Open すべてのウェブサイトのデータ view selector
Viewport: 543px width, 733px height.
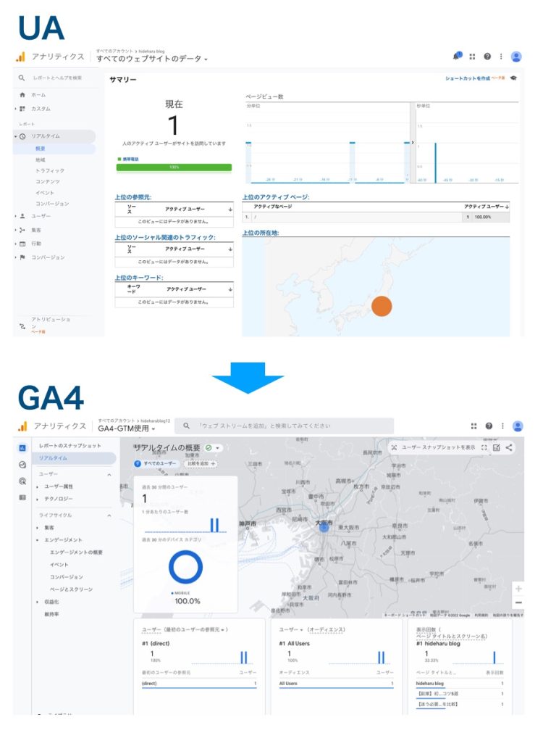click(x=152, y=59)
